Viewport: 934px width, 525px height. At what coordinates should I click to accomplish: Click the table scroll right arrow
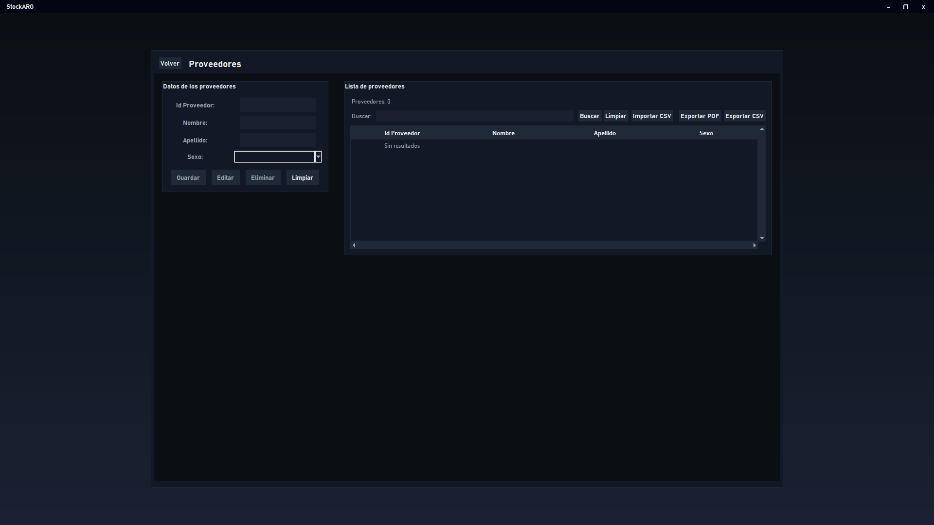754,245
